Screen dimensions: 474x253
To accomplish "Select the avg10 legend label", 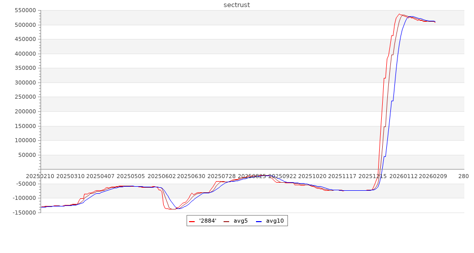I will pyautogui.click(x=274, y=221).
